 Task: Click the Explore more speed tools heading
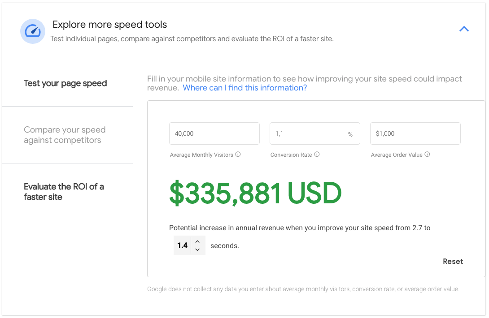pyautogui.click(x=110, y=25)
